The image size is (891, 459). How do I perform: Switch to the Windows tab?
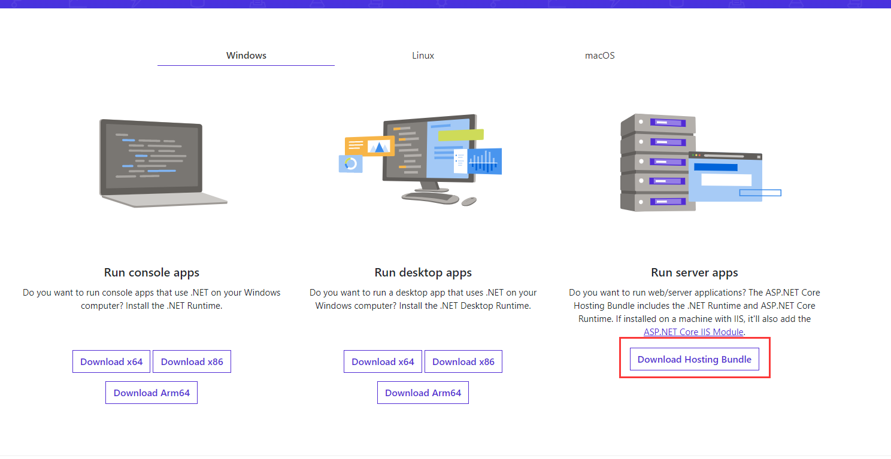(x=246, y=55)
